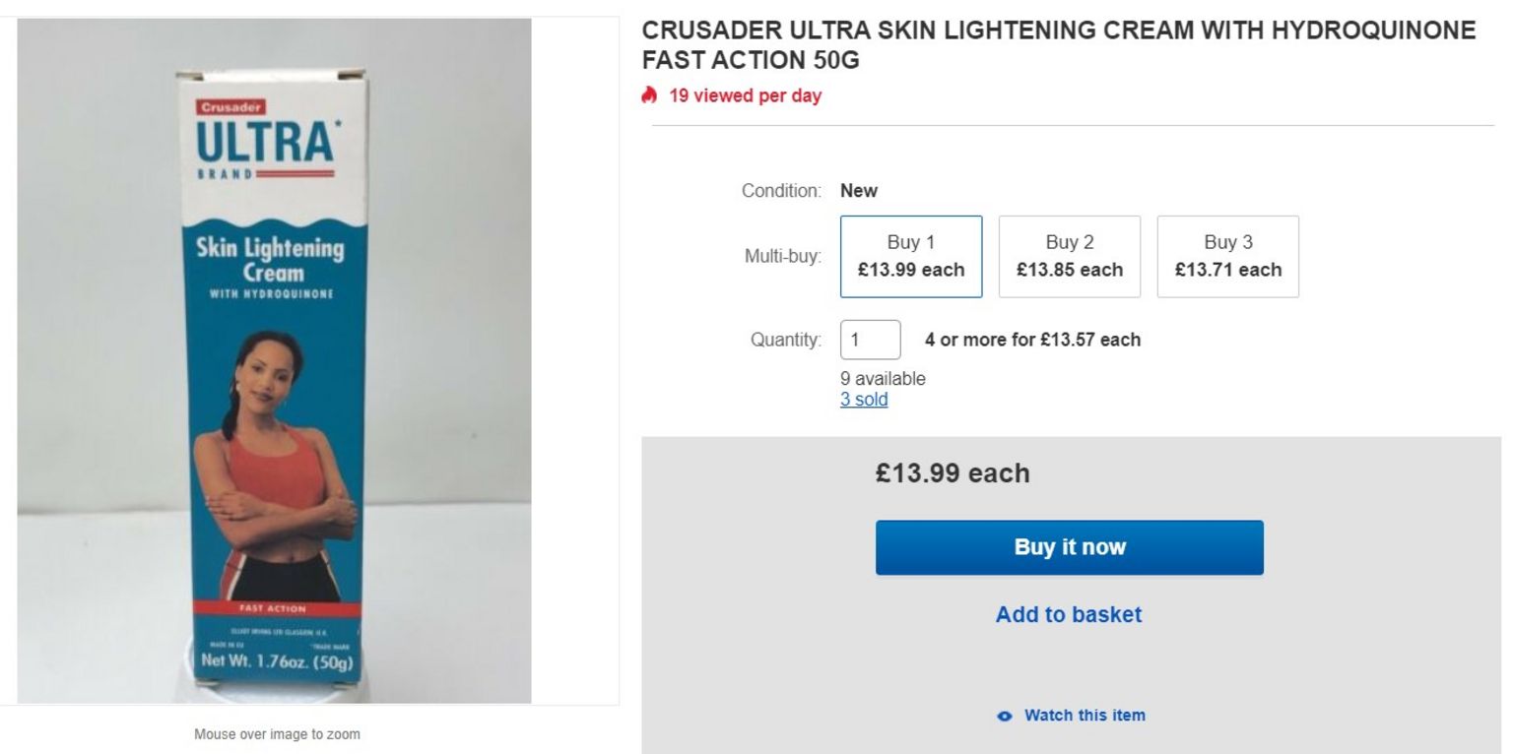Open the Crusader Ultra product photo
Viewport: 1513px width, 754px height.
coord(274,360)
